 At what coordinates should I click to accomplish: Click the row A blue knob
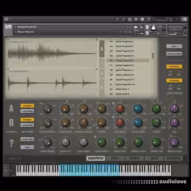(138, 108)
